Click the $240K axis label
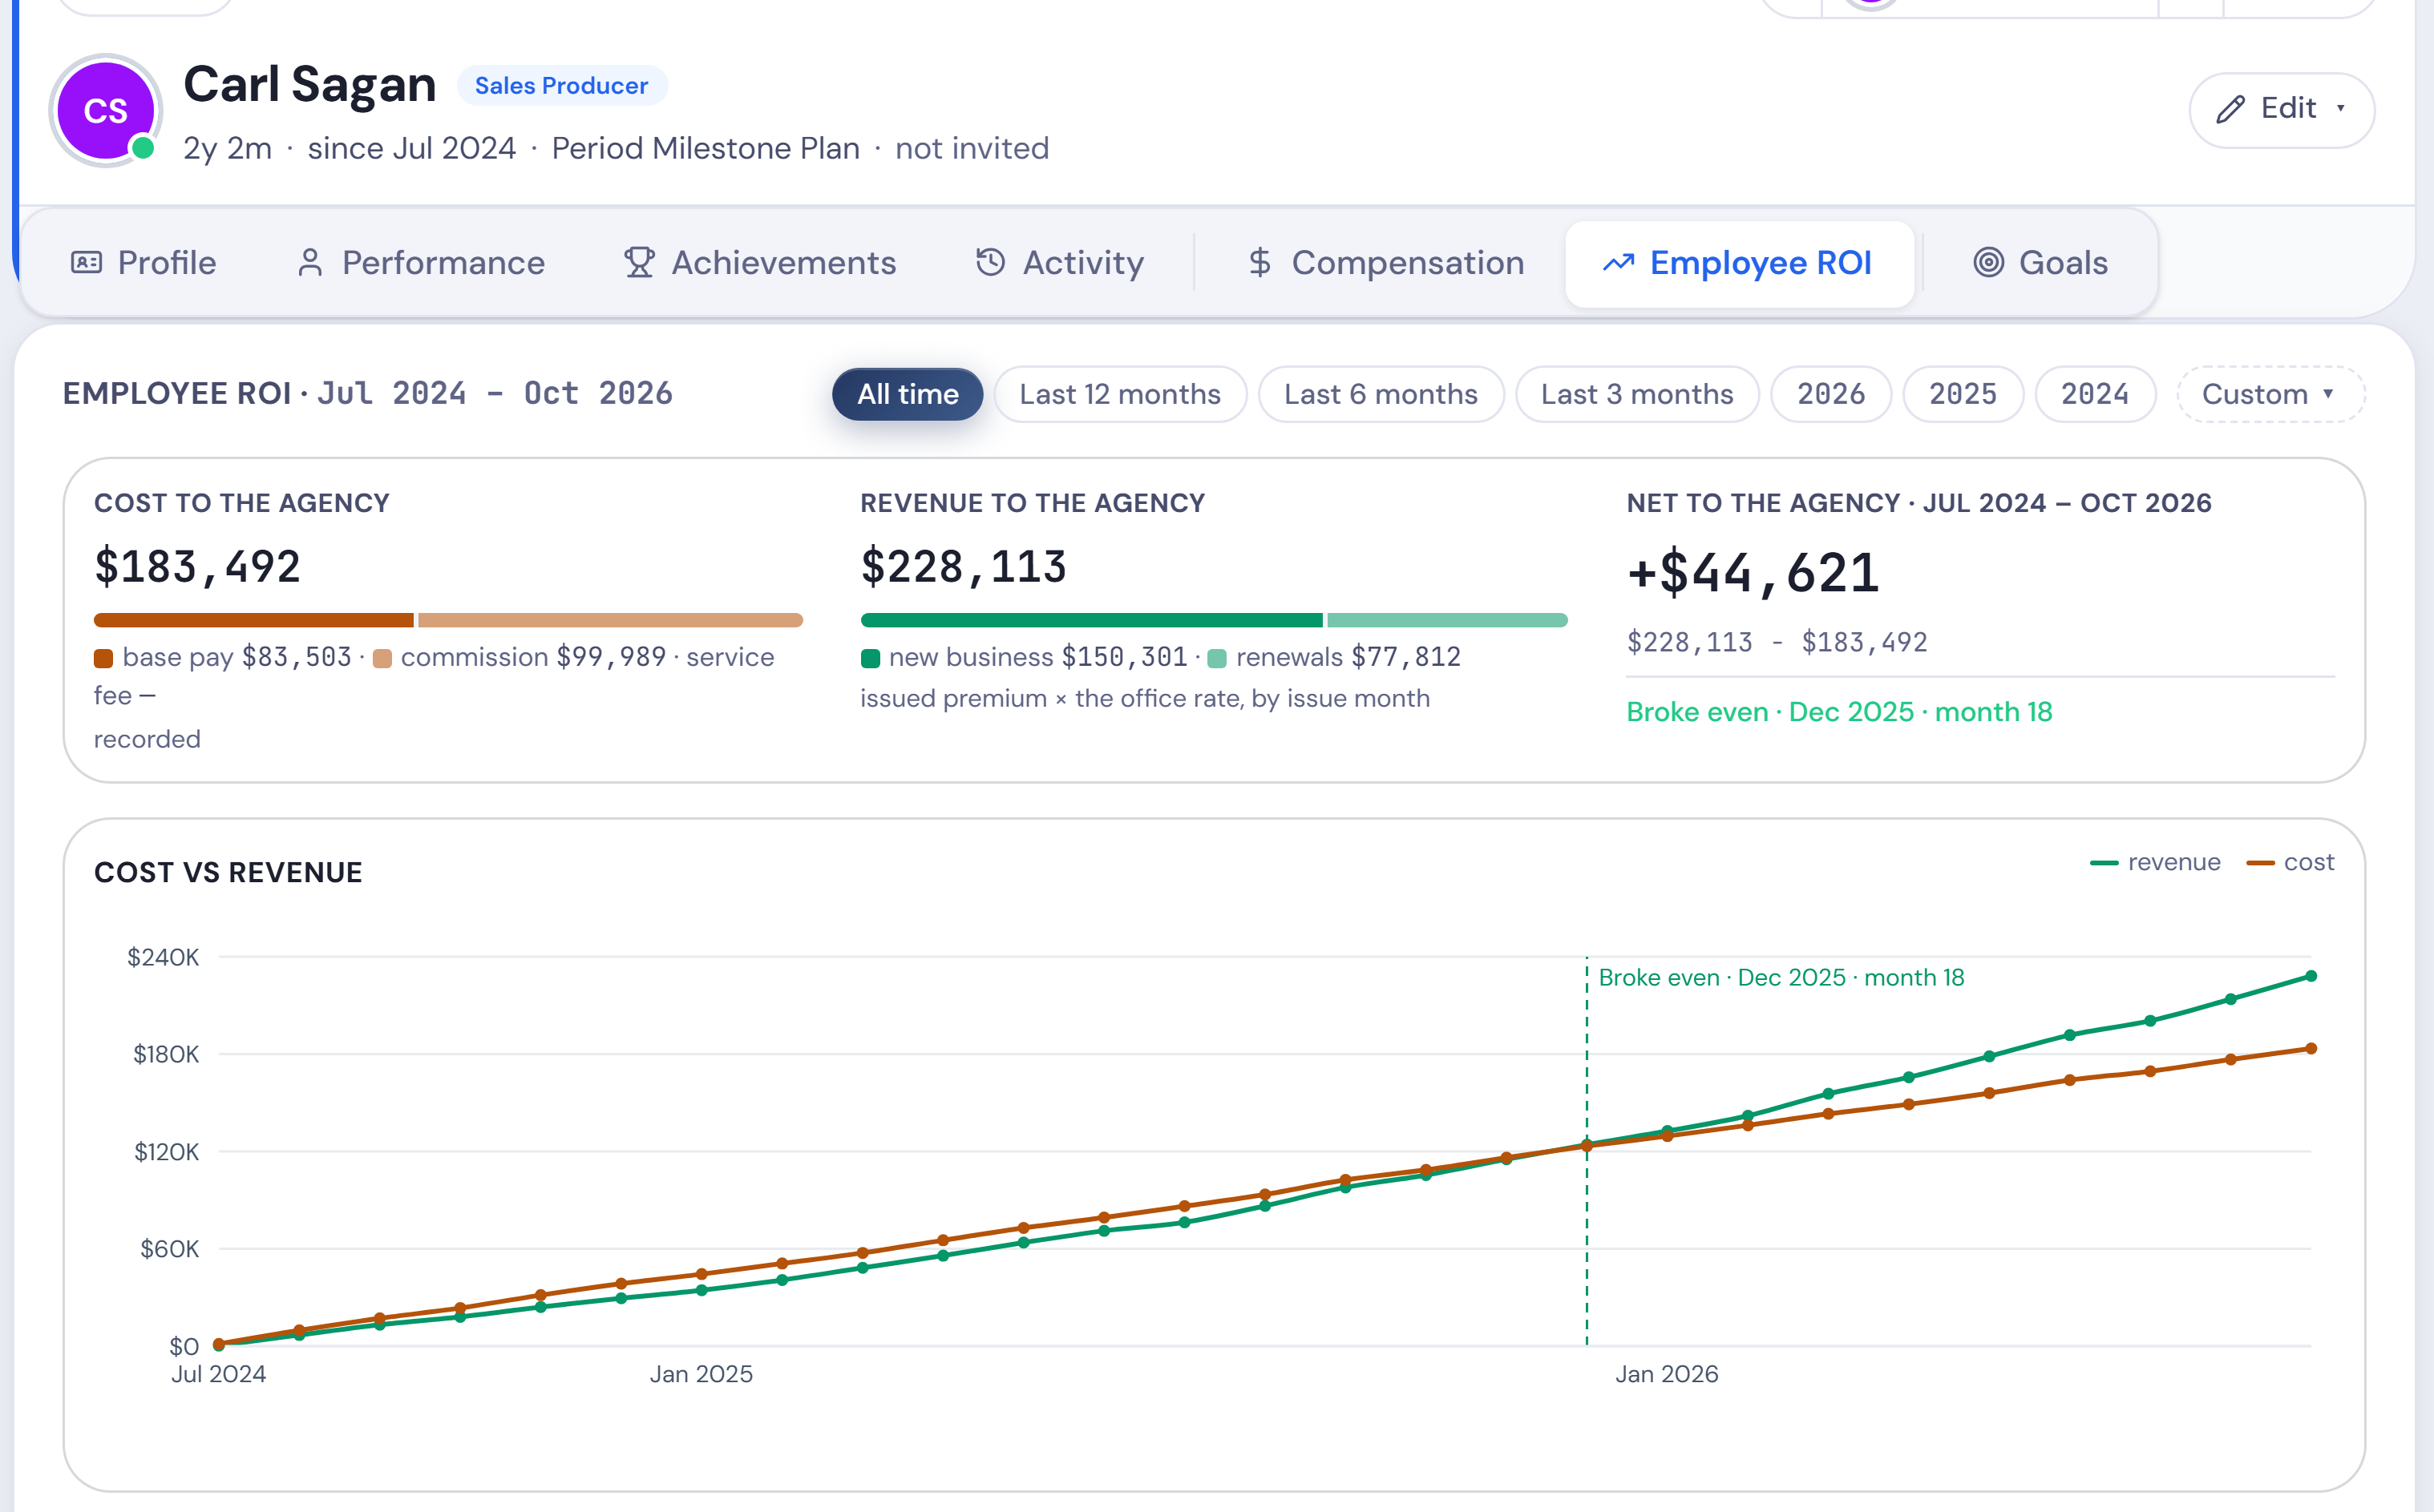This screenshot has height=1512, width=2434. click(163, 957)
